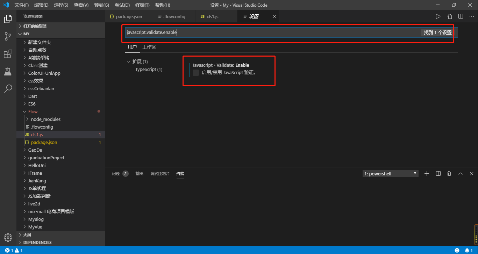Click the VS Code logo icon
The width and height of the screenshot is (478, 254).
tap(6, 5)
